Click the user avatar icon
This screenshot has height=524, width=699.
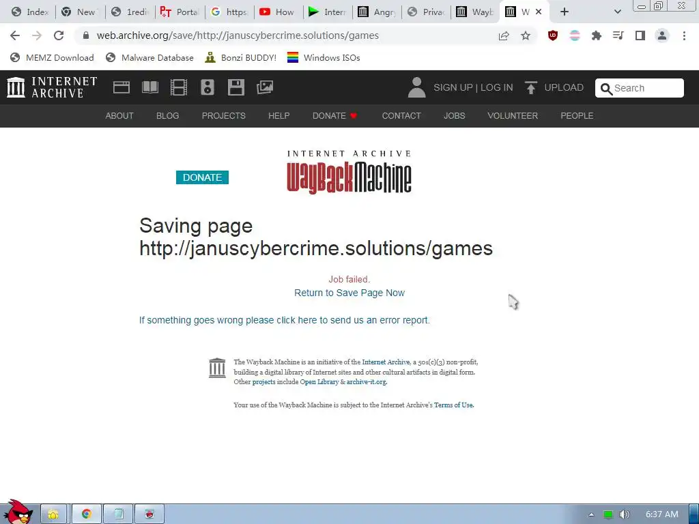point(417,87)
